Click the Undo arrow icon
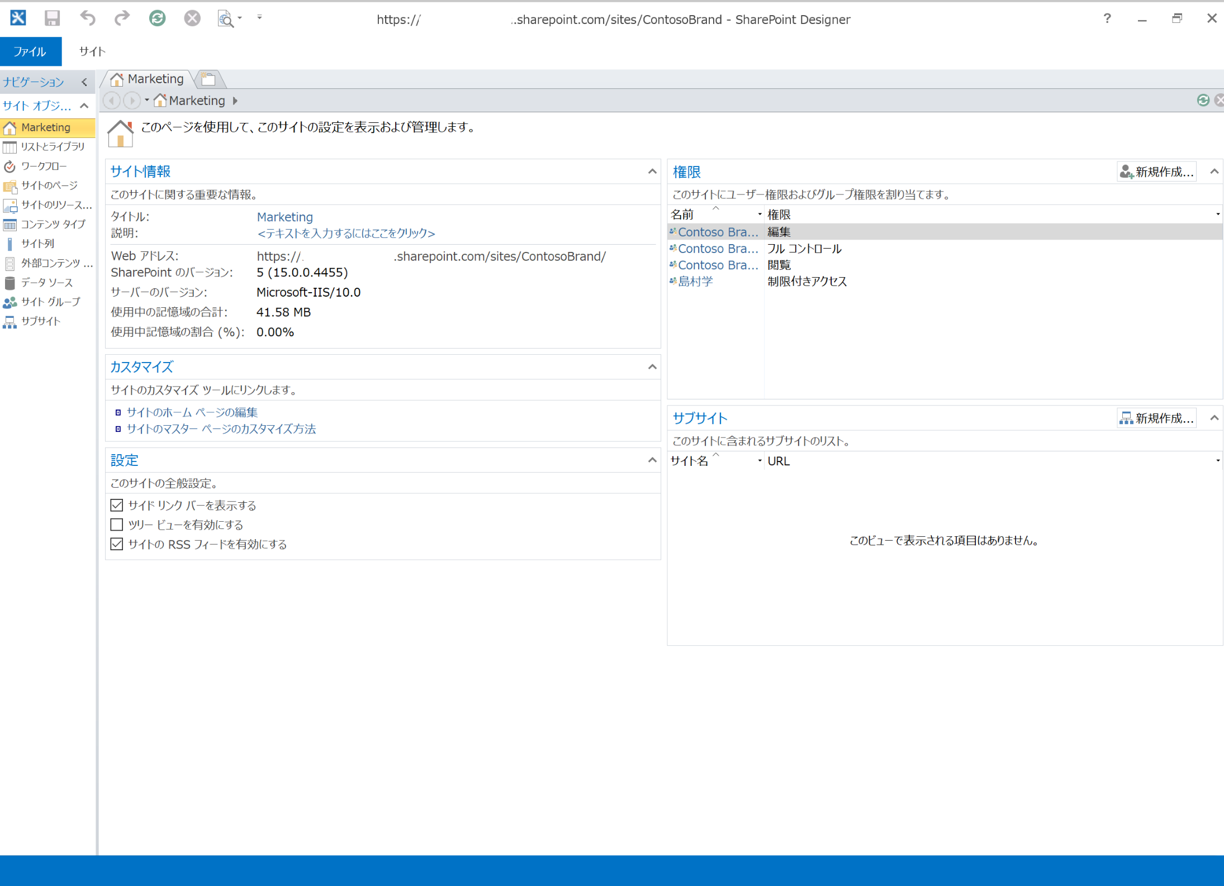 point(87,18)
